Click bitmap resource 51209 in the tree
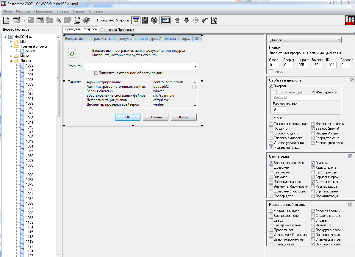The width and height of the screenshot is (355, 257). [x=30, y=51]
